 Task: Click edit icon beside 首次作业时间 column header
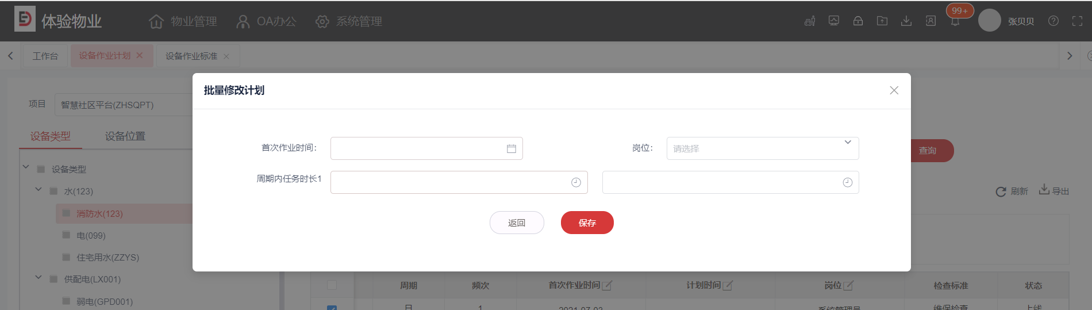click(607, 285)
